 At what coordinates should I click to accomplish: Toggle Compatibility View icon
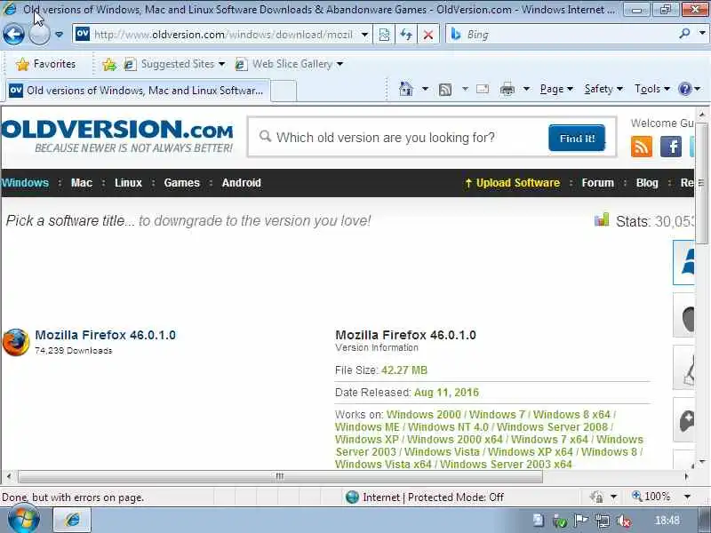384,35
